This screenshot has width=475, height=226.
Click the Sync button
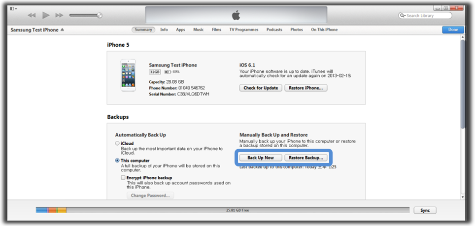point(425,210)
